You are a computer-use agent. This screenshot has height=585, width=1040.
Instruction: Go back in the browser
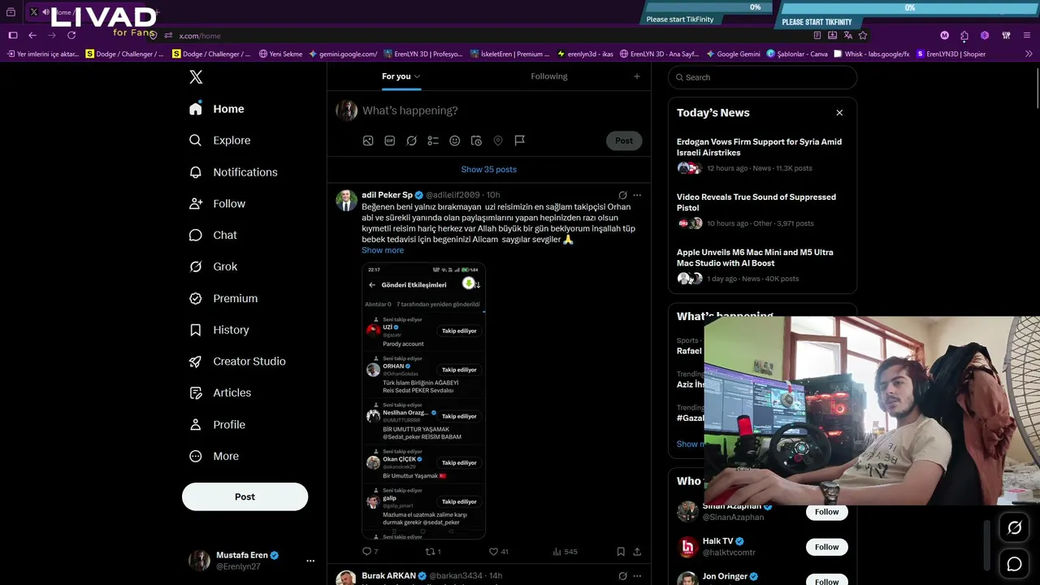(x=32, y=36)
